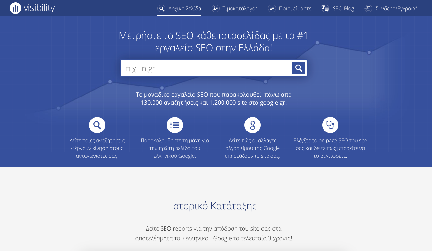Click the list icon beside Τιμοκατάλογος

pyautogui.click(x=216, y=8)
